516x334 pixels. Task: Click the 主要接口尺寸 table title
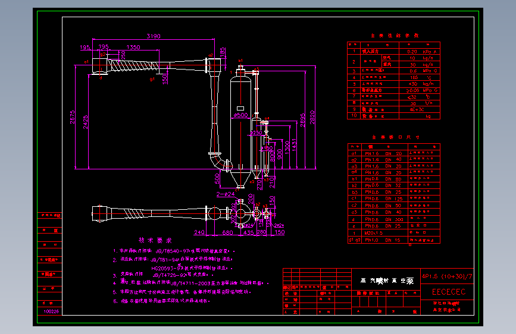click(396, 137)
